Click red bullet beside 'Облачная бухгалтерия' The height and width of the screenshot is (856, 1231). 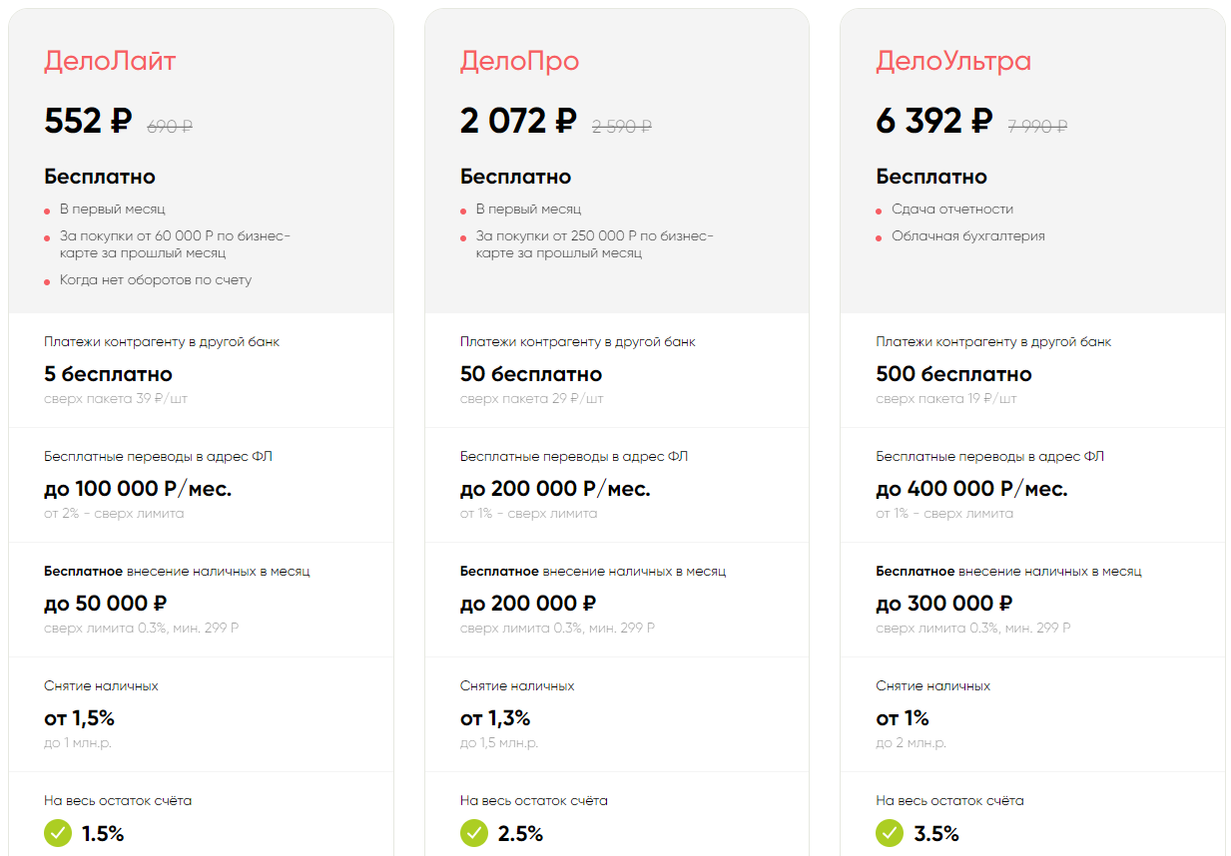880,238
